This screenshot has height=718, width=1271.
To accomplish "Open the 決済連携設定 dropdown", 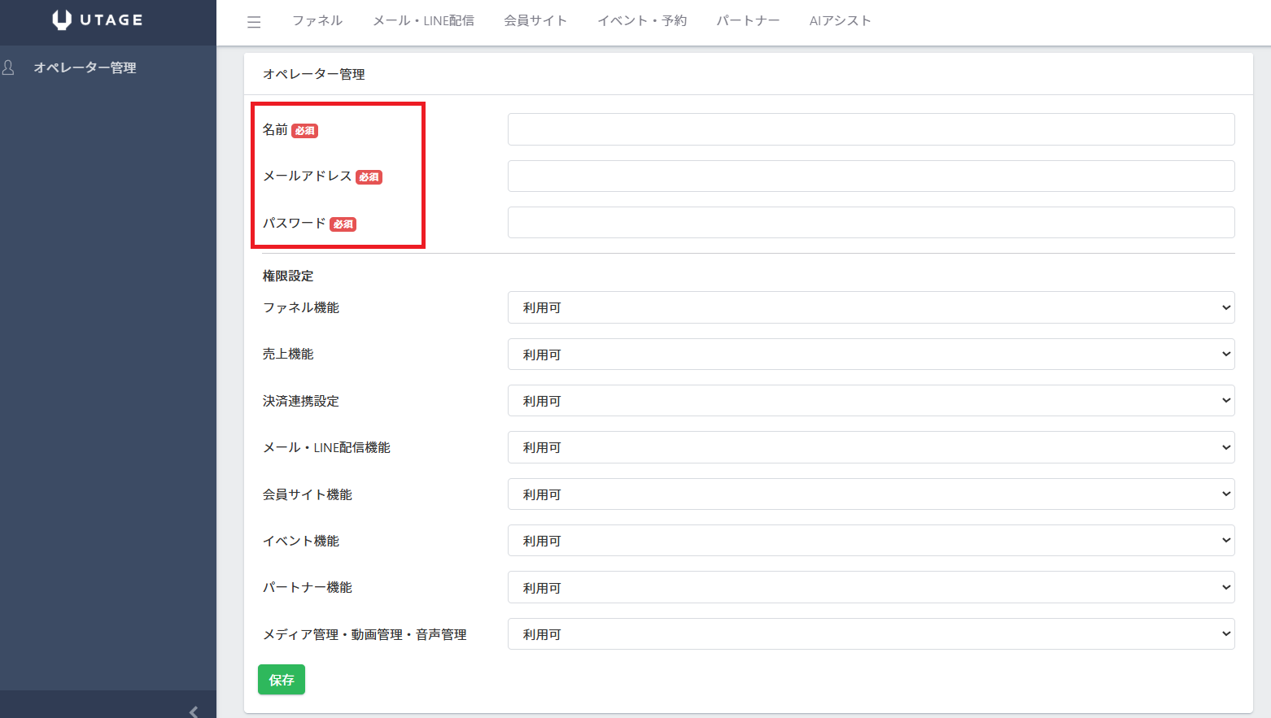I will [x=871, y=401].
